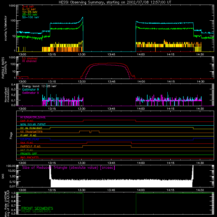Select the cyan '50-100 keV' legend entry

(31, 17)
